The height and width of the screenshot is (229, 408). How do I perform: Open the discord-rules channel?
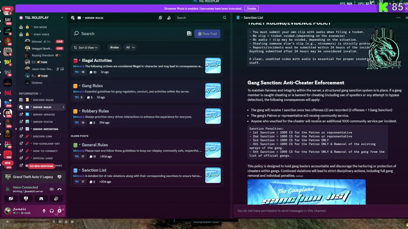[41, 100]
